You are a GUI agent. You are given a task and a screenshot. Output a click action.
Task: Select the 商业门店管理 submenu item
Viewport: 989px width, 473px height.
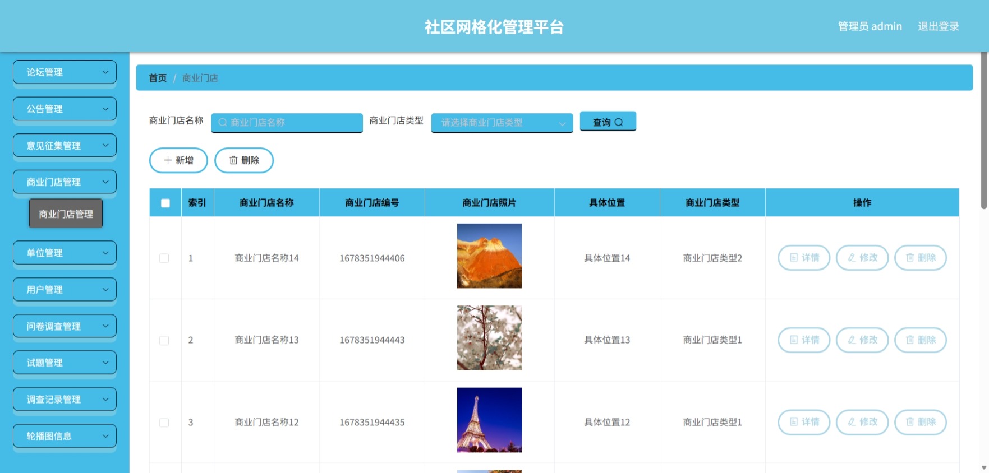(x=66, y=214)
